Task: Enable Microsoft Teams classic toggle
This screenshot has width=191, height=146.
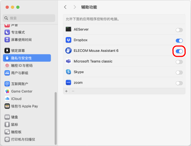Action: (179, 62)
